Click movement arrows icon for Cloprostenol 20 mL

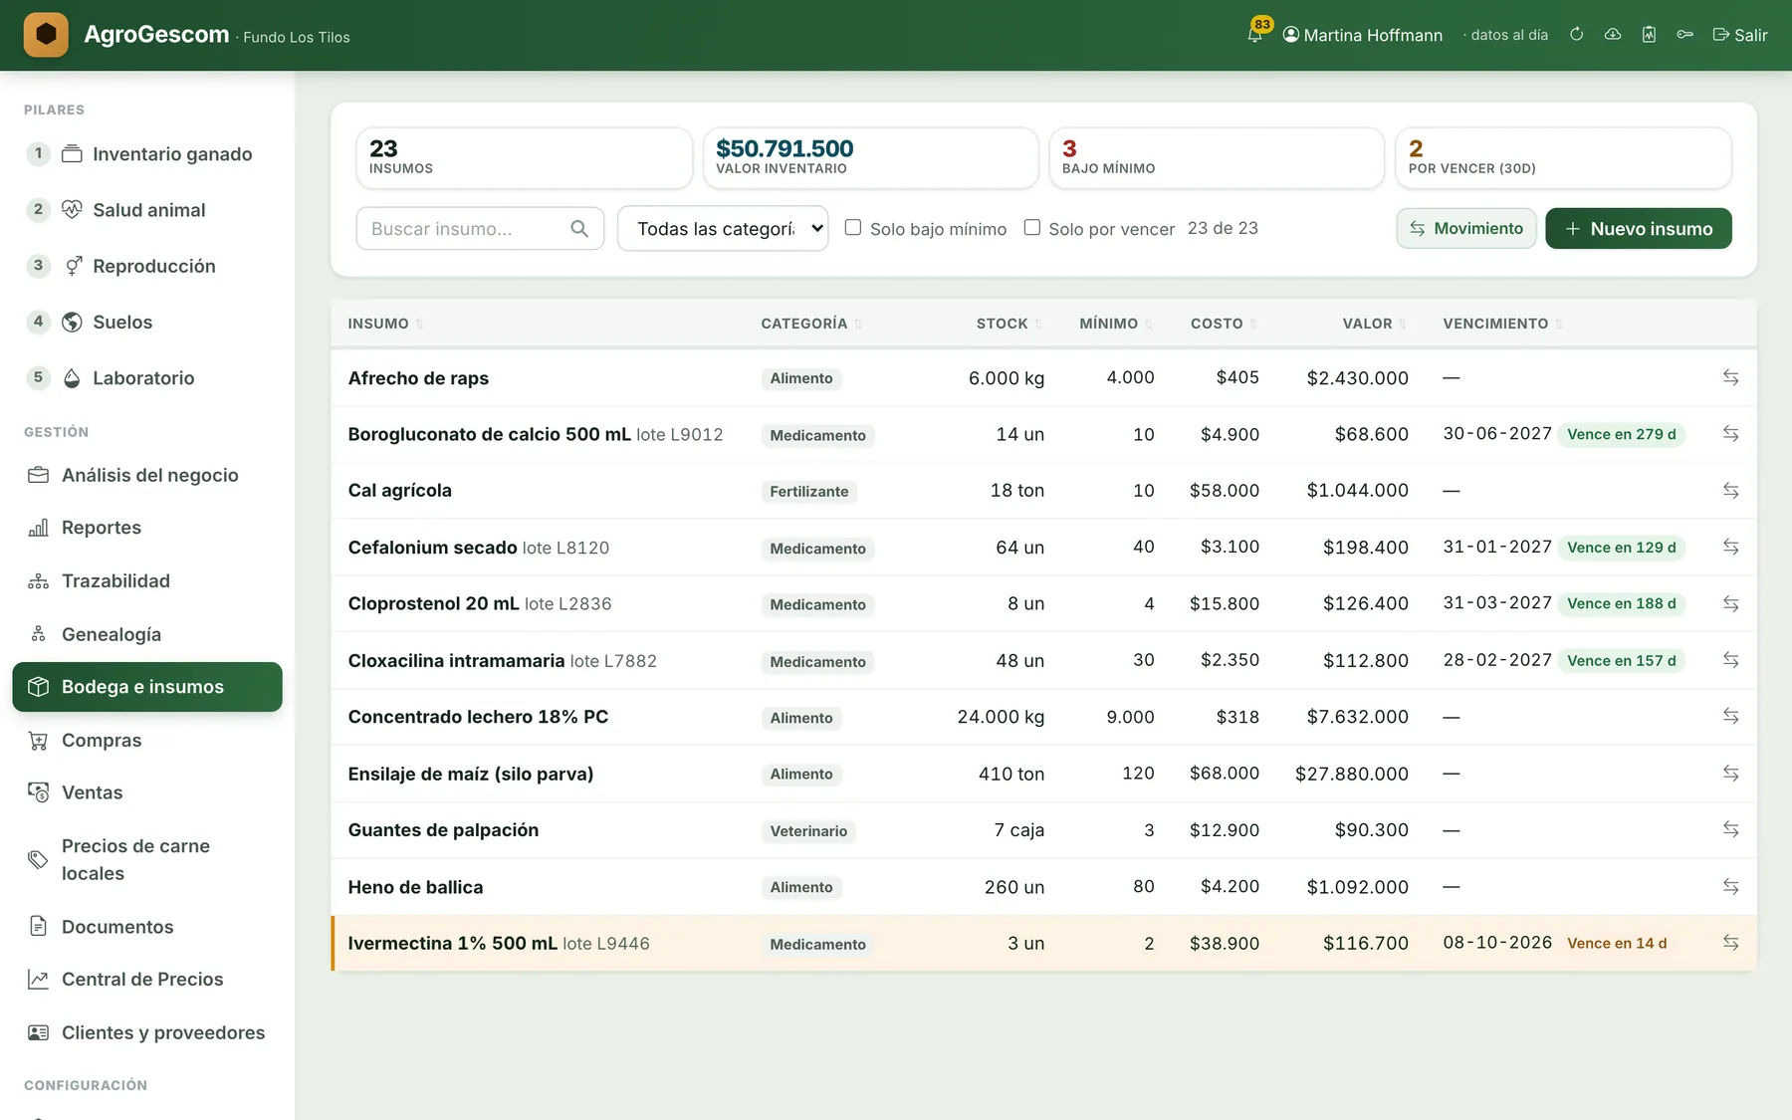(1731, 603)
